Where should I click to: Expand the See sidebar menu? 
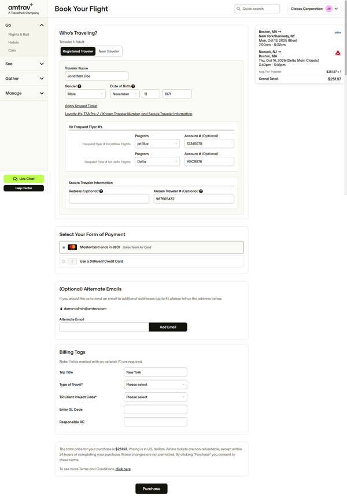(24, 64)
